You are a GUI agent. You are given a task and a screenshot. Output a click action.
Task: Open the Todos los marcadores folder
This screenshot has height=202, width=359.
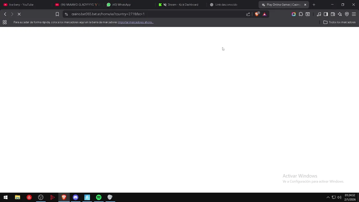pyautogui.click(x=339, y=22)
